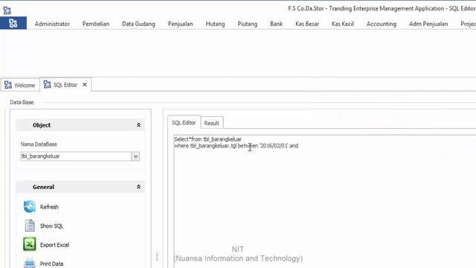Click the first SQL line 'Select*from tbl_barangkeluar'
The width and height of the screenshot is (476, 268).
point(208,139)
